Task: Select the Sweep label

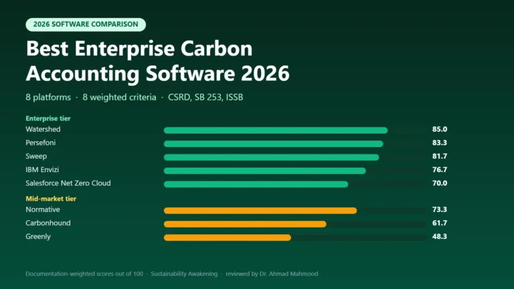Action: (x=36, y=157)
